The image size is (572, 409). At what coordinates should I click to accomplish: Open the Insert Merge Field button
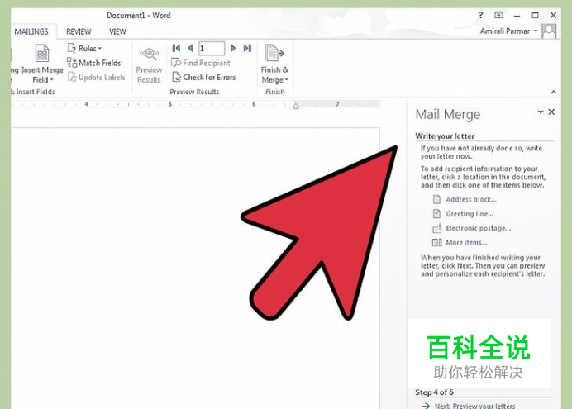42,64
